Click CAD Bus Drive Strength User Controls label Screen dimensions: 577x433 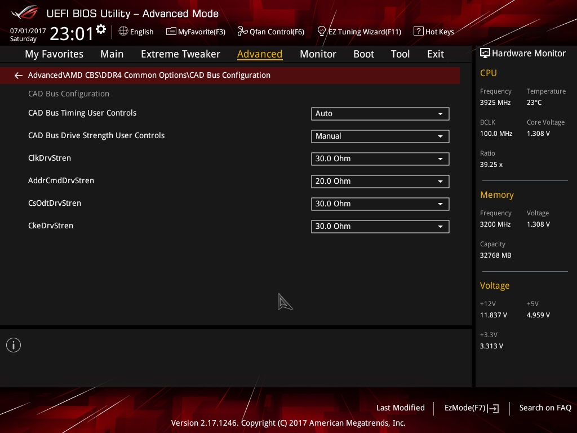[96, 135]
